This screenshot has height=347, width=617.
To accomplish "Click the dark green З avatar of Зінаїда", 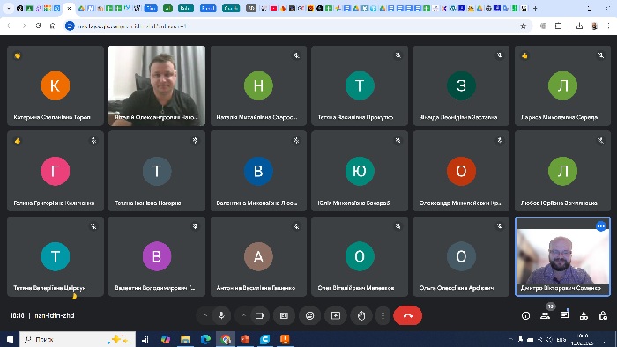I will pyautogui.click(x=461, y=85).
